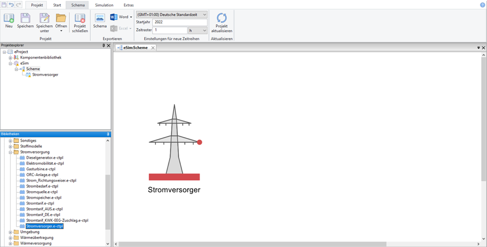Image resolution: width=487 pixels, height=247 pixels.
Task: Select Stromversorger.e-ctpl library item
Action: [44, 226]
